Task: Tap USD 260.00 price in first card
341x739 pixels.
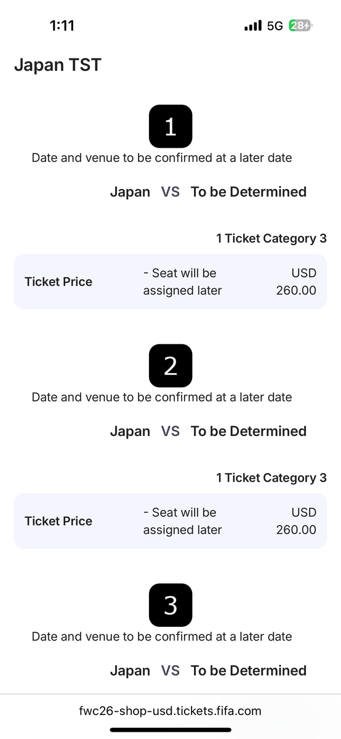Action: tap(296, 281)
